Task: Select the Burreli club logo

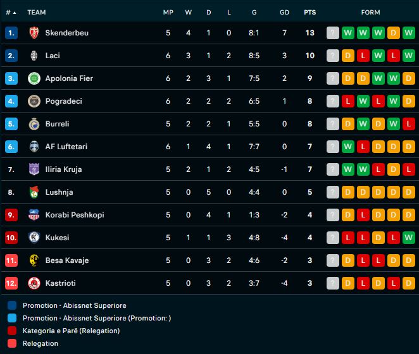Action: click(34, 124)
